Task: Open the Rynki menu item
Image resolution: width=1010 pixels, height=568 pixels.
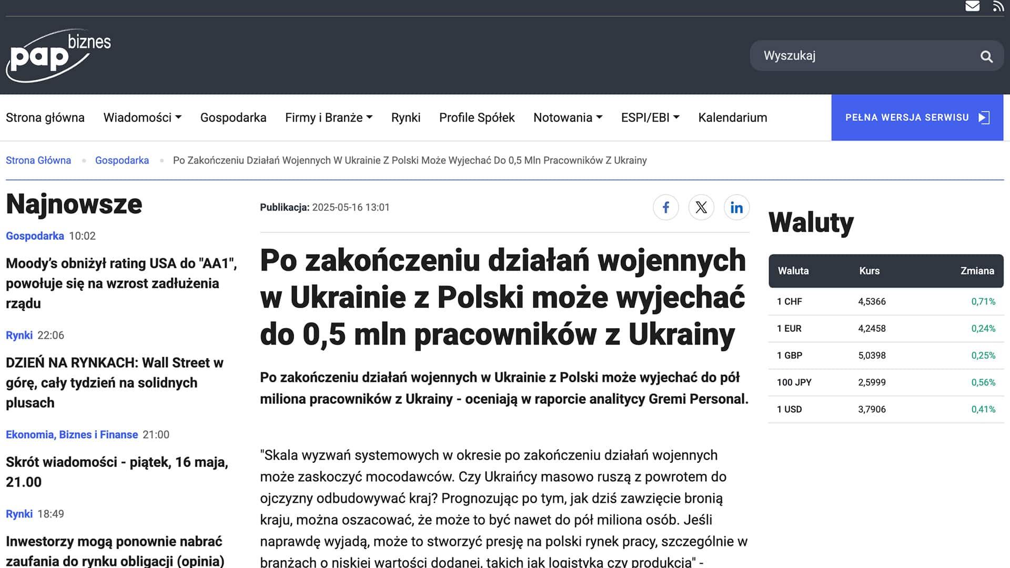Action: 406,117
